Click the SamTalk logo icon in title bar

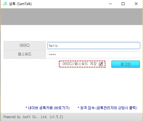click(5, 4)
